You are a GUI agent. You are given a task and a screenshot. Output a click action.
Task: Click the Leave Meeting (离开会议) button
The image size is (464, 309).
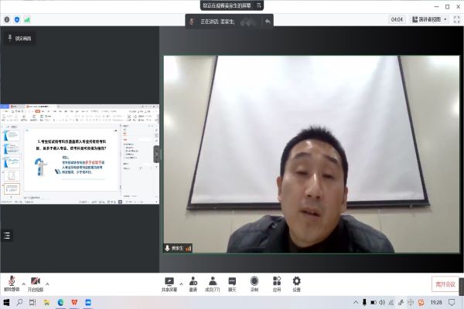(445, 284)
